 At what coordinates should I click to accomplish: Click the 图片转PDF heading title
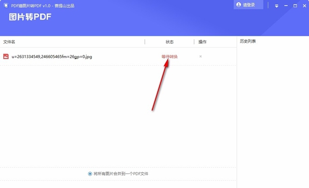30,17
